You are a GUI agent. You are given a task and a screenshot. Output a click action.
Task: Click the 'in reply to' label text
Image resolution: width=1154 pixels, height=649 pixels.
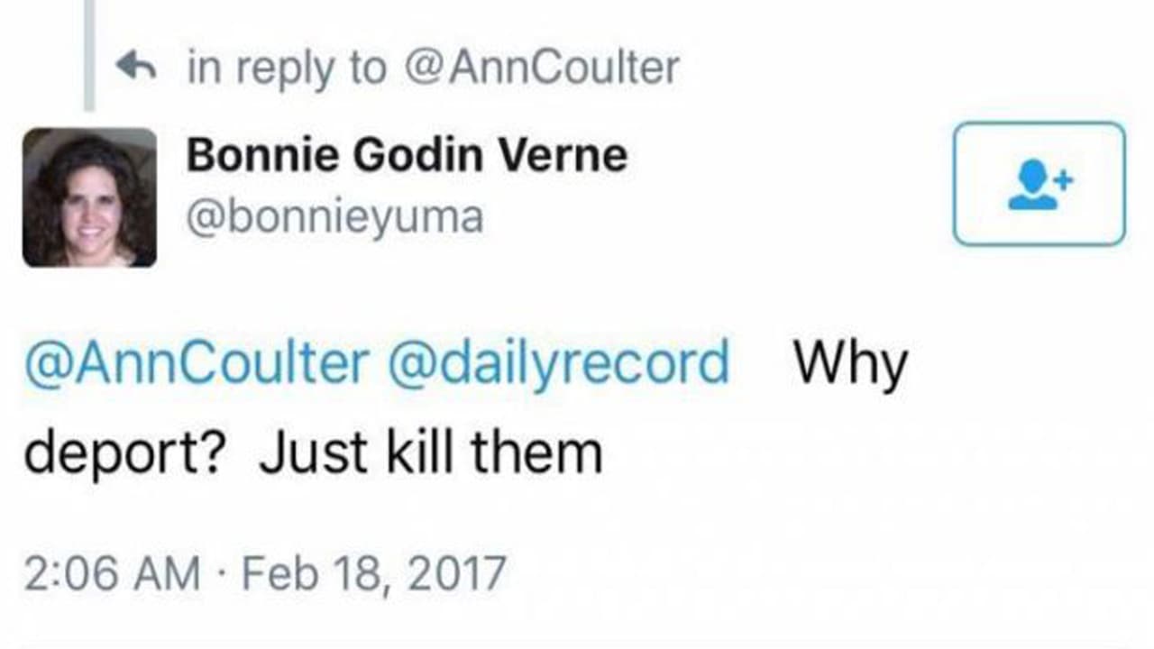pyautogui.click(x=287, y=69)
